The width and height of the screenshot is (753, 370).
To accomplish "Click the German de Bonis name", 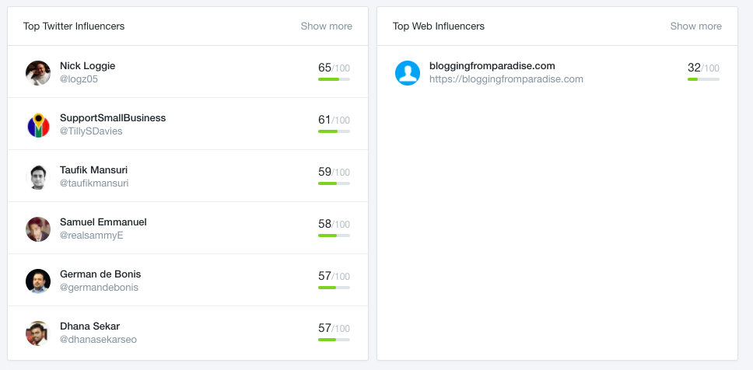I will pyautogui.click(x=100, y=274).
